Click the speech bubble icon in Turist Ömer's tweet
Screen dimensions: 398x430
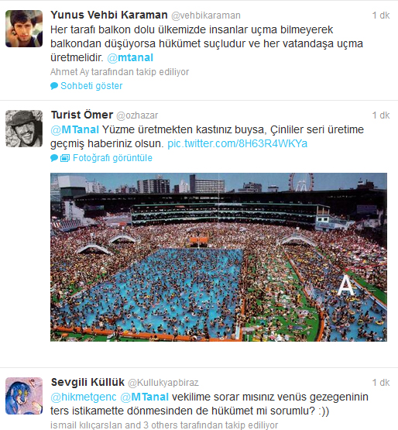pyautogui.click(x=54, y=158)
